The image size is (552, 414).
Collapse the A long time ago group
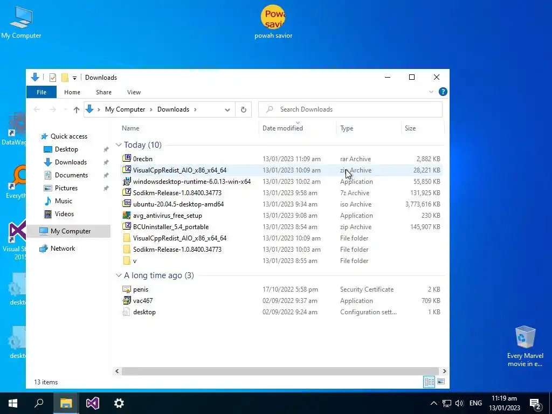click(x=119, y=275)
